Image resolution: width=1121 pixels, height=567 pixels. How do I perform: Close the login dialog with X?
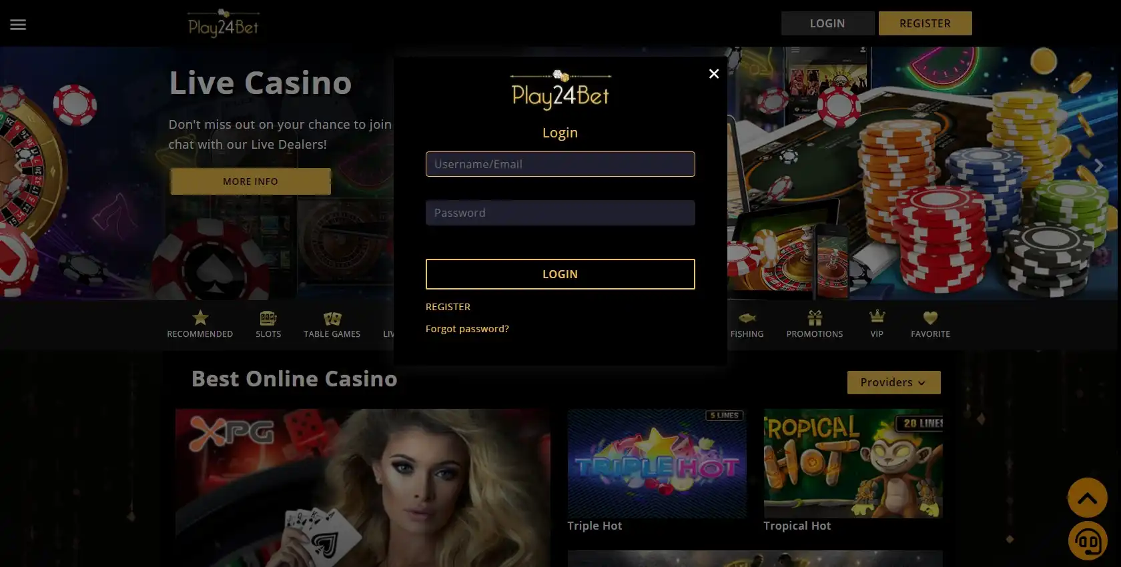point(713,73)
